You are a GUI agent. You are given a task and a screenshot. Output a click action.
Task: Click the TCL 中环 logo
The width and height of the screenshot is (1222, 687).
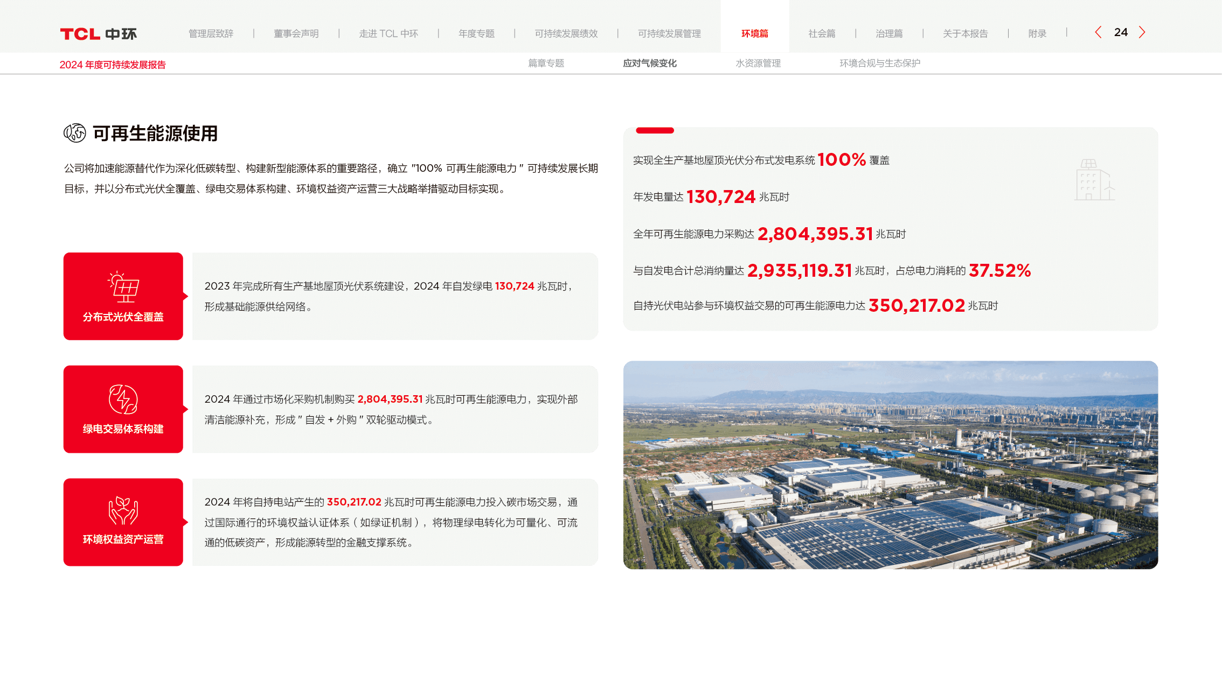98,34
